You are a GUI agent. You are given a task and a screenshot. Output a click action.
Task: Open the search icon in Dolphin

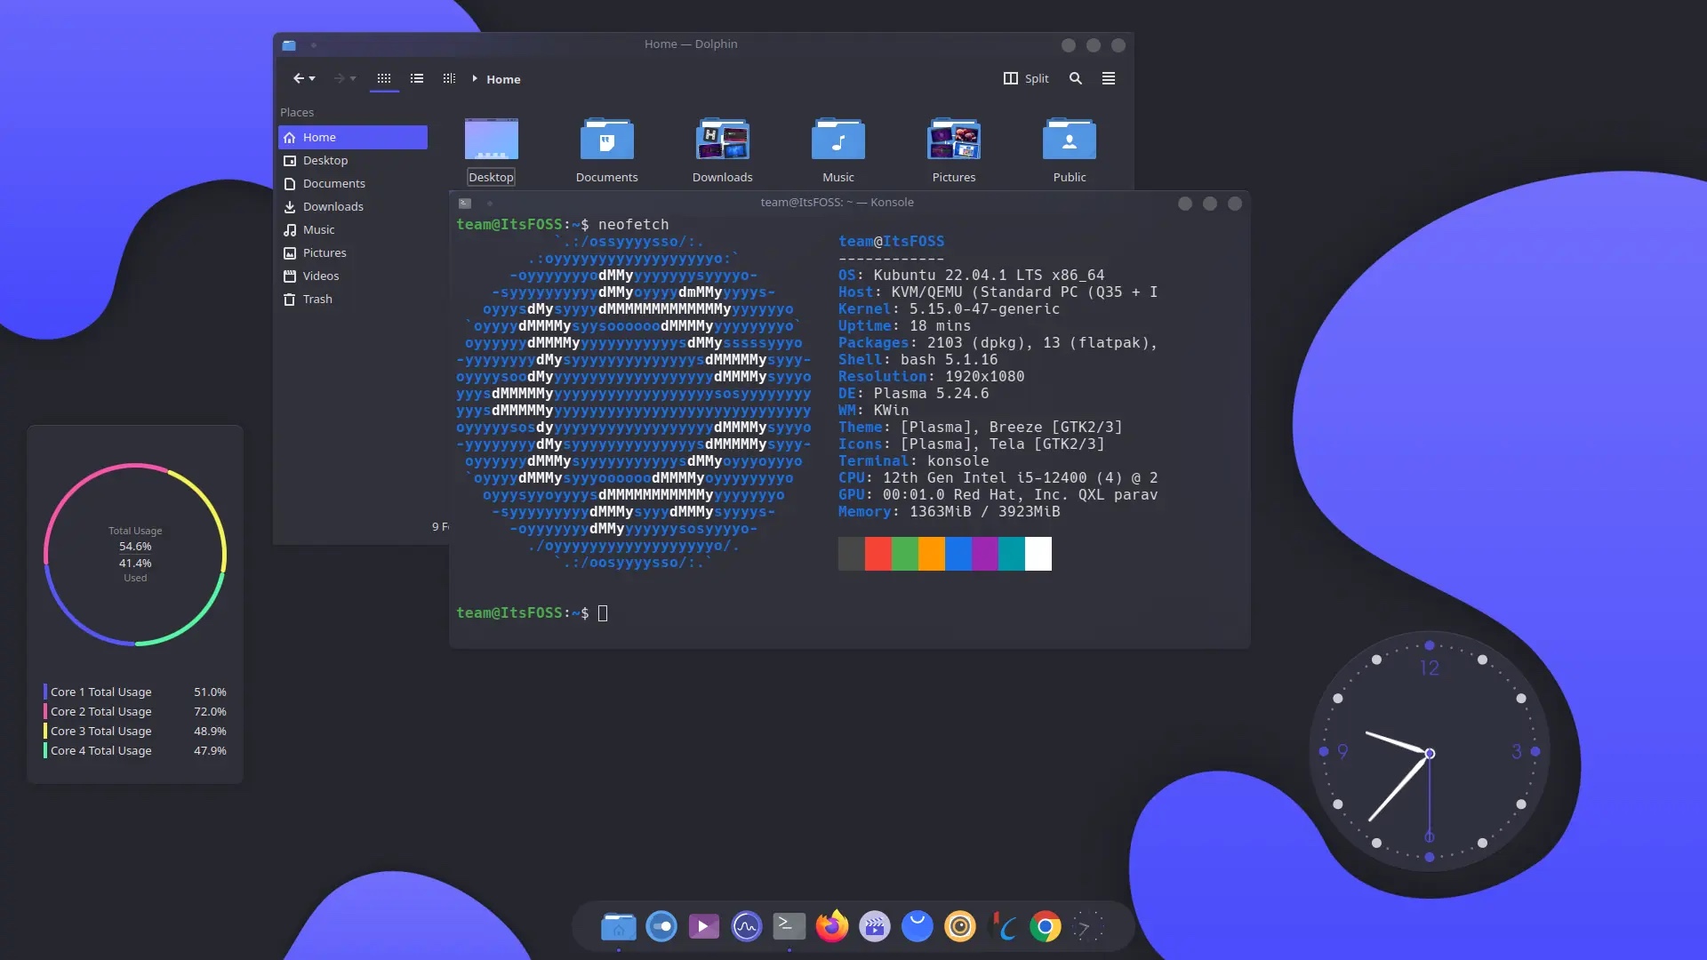click(x=1075, y=78)
